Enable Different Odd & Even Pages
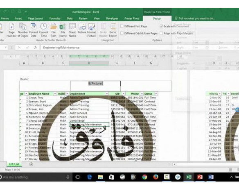 [122, 33]
